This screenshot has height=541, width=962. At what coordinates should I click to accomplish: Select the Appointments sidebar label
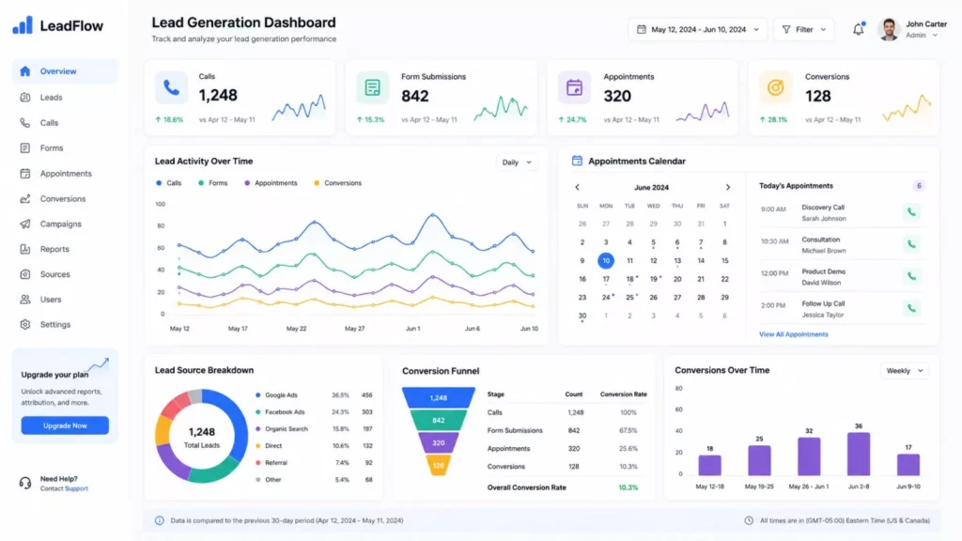66,174
